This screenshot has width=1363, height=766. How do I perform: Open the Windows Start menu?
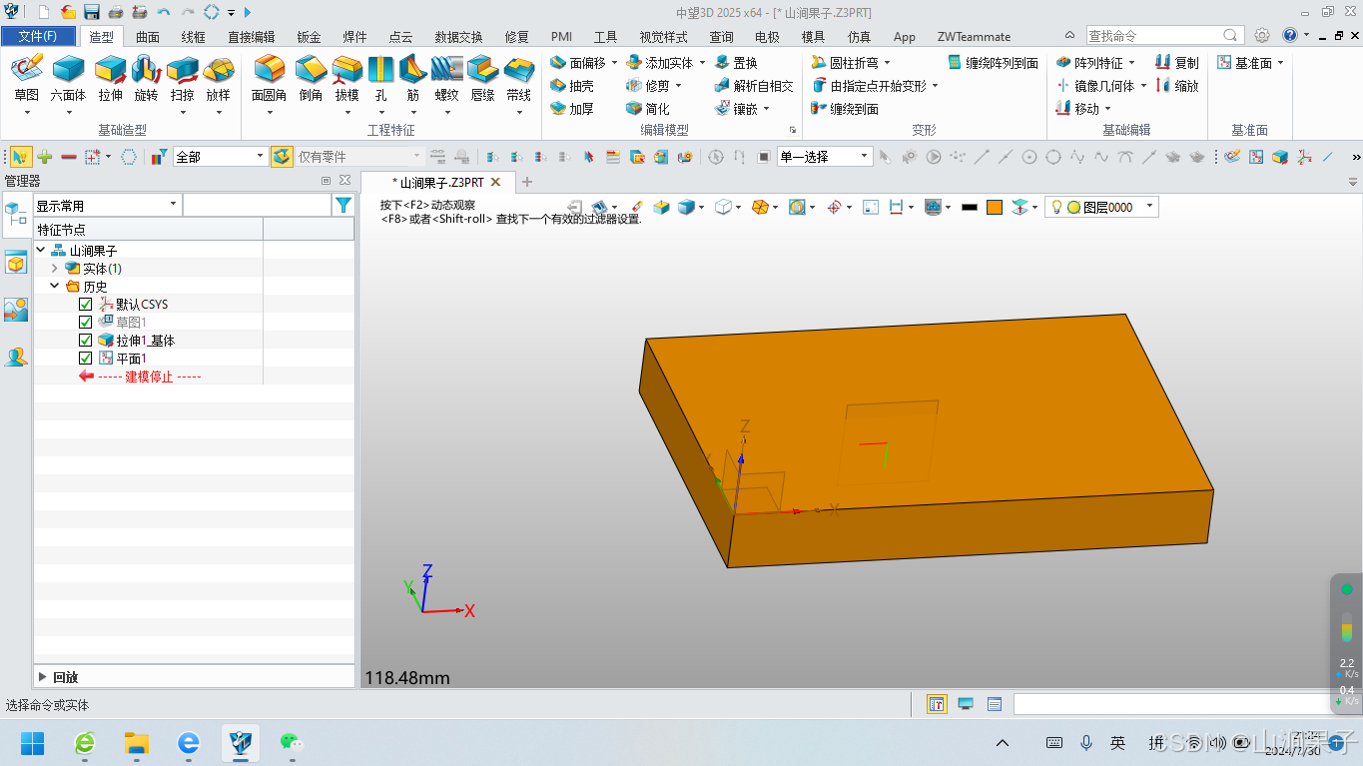33,742
